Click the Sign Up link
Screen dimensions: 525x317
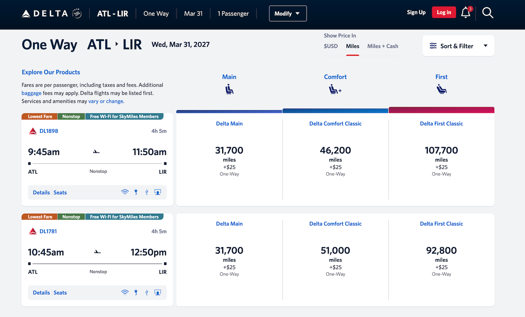tap(416, 12)
